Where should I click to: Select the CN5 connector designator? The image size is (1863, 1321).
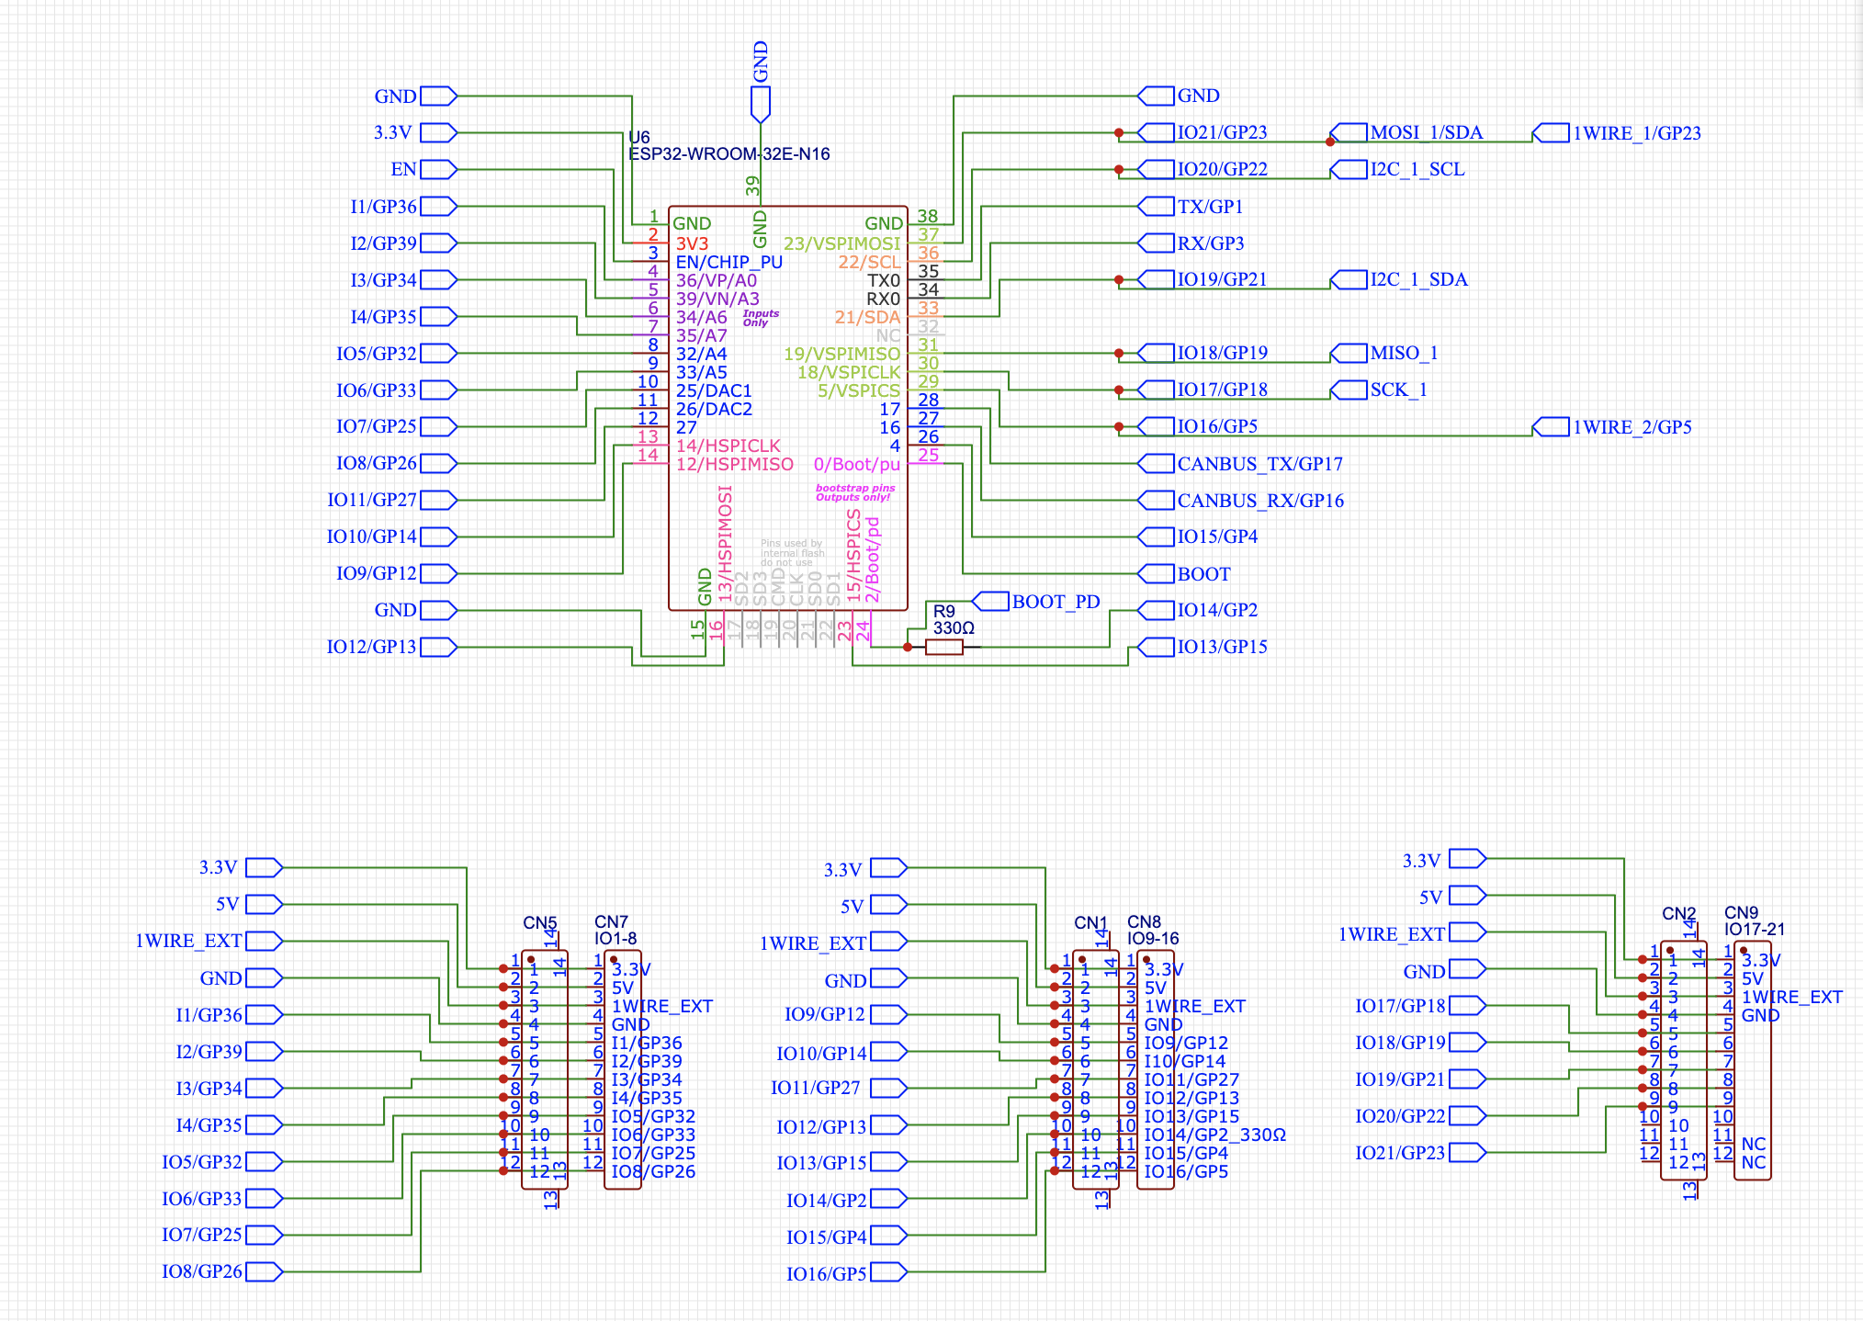pos(540,922)
